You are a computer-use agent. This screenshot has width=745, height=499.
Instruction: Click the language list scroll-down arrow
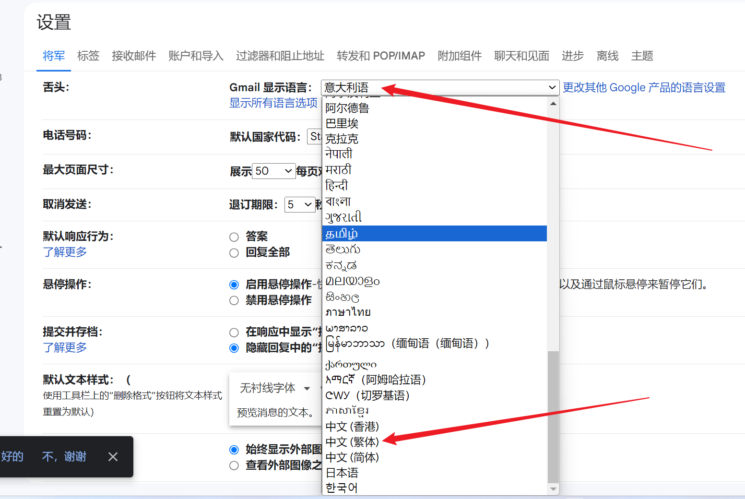553,489
